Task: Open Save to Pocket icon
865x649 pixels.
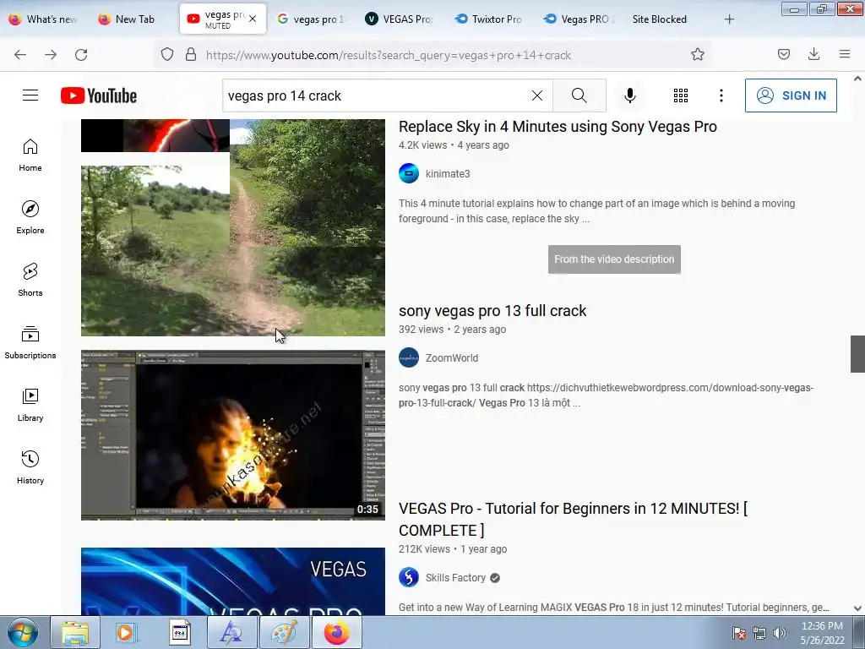Action: coord(784,54)
